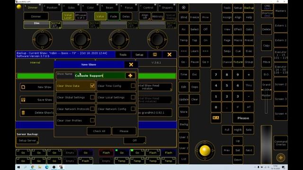Click the first encoder dial under Dim
The image size is (303, 170).
tap(42, 40)
